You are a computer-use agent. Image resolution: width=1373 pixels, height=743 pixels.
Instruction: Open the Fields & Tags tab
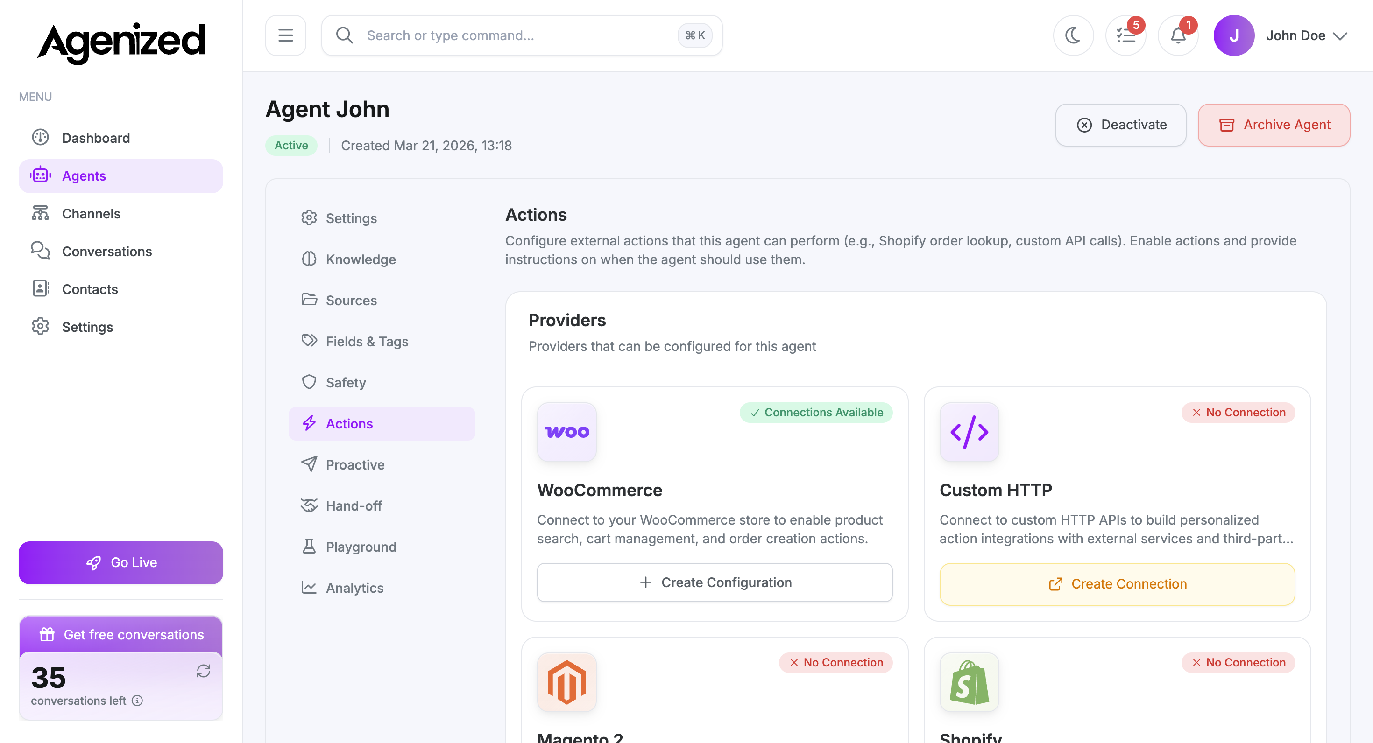pyautogui.click(x=382, y=342)
